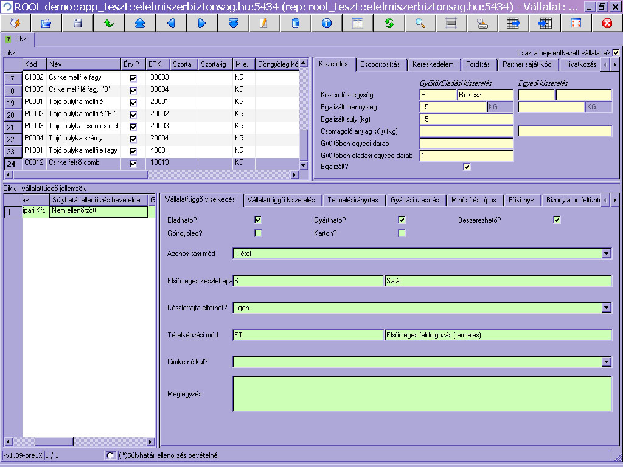
Task: Uncheck the 'Eladható?' checkbox
Action: pos(259,220)
